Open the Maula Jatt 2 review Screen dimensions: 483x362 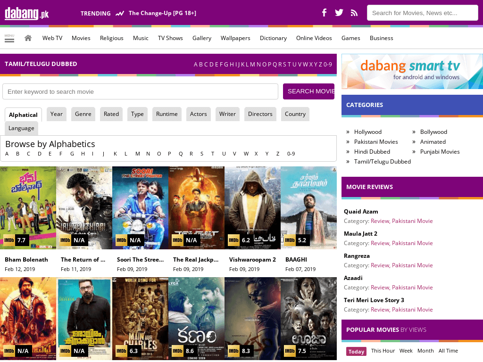pos(360,234)
